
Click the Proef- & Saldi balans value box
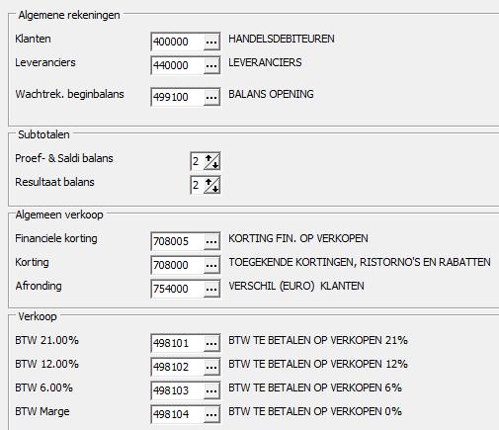(197, 161)
